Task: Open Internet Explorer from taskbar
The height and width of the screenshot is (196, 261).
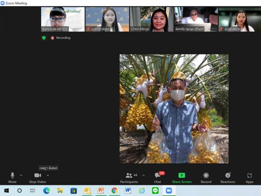Action: pos(142,190)
